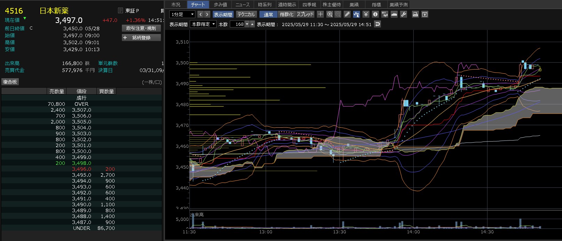Click the 13:30 time label on chart axis
The height and width of the screenshot is (241, 562).
pos(339,232)
